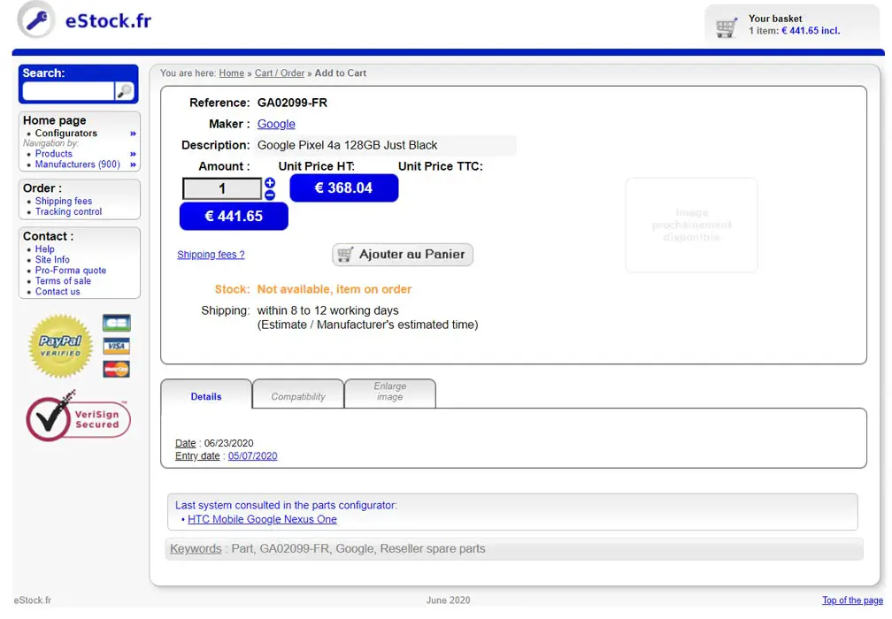Image resolution: width=892 pixels, height=619 pixels.
Task: Open the Enlarge image tab
Action: point(390,392)
